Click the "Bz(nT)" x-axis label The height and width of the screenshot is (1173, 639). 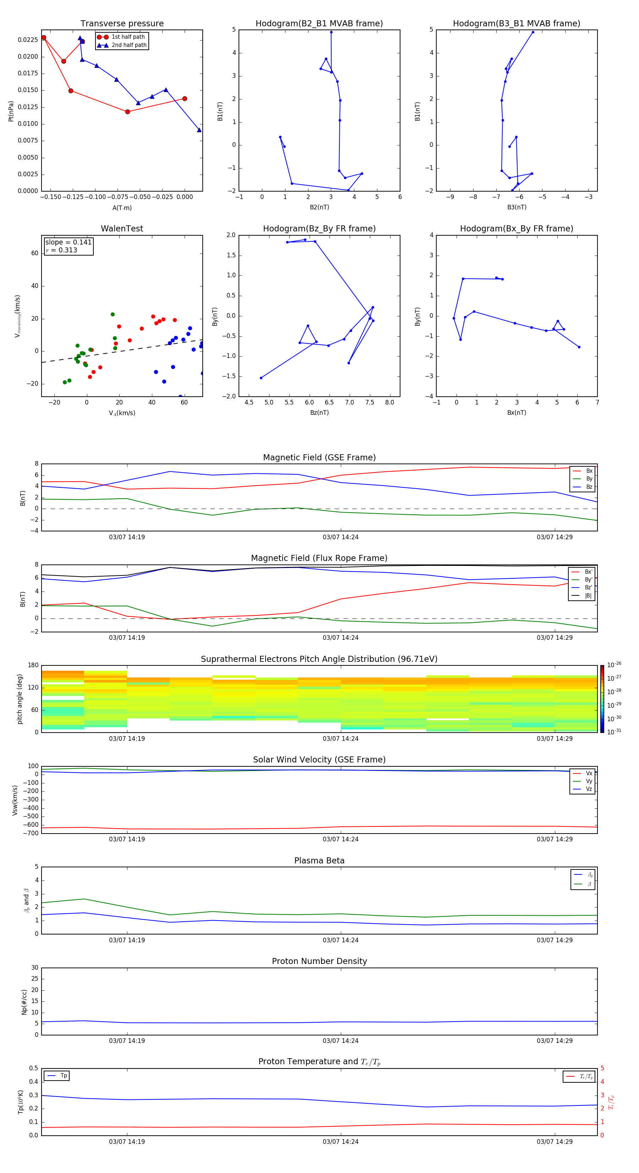click(x=319, y=413)
